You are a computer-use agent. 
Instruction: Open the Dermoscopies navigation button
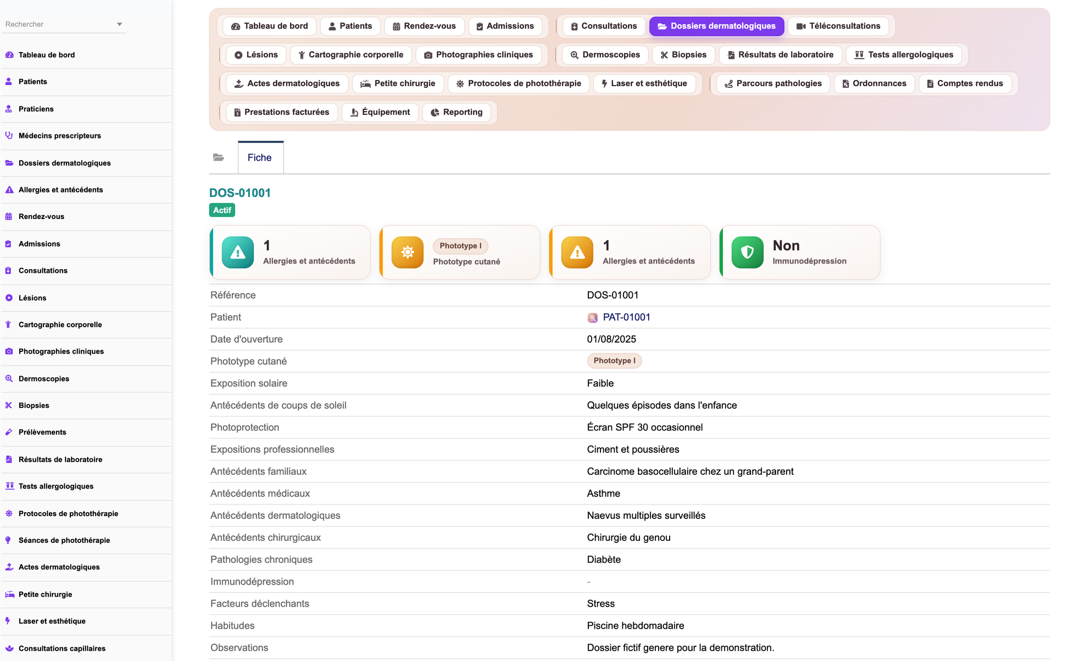pos(605,54)
